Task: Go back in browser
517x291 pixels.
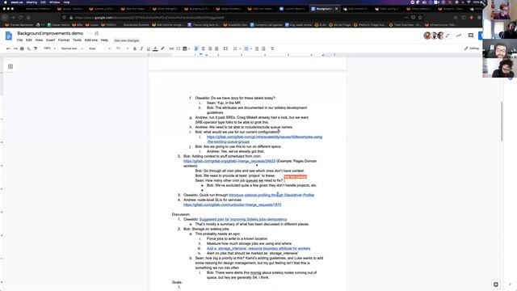Action: point(5,18)
